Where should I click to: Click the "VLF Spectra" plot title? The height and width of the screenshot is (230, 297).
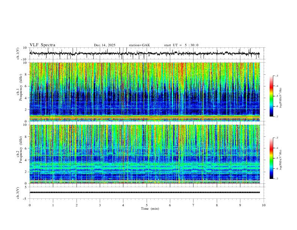tap(42, 45)
